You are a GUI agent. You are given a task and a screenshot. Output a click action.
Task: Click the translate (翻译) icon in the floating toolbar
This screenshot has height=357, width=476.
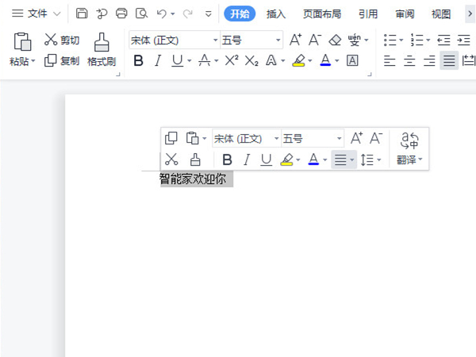[x=409, y=148]
